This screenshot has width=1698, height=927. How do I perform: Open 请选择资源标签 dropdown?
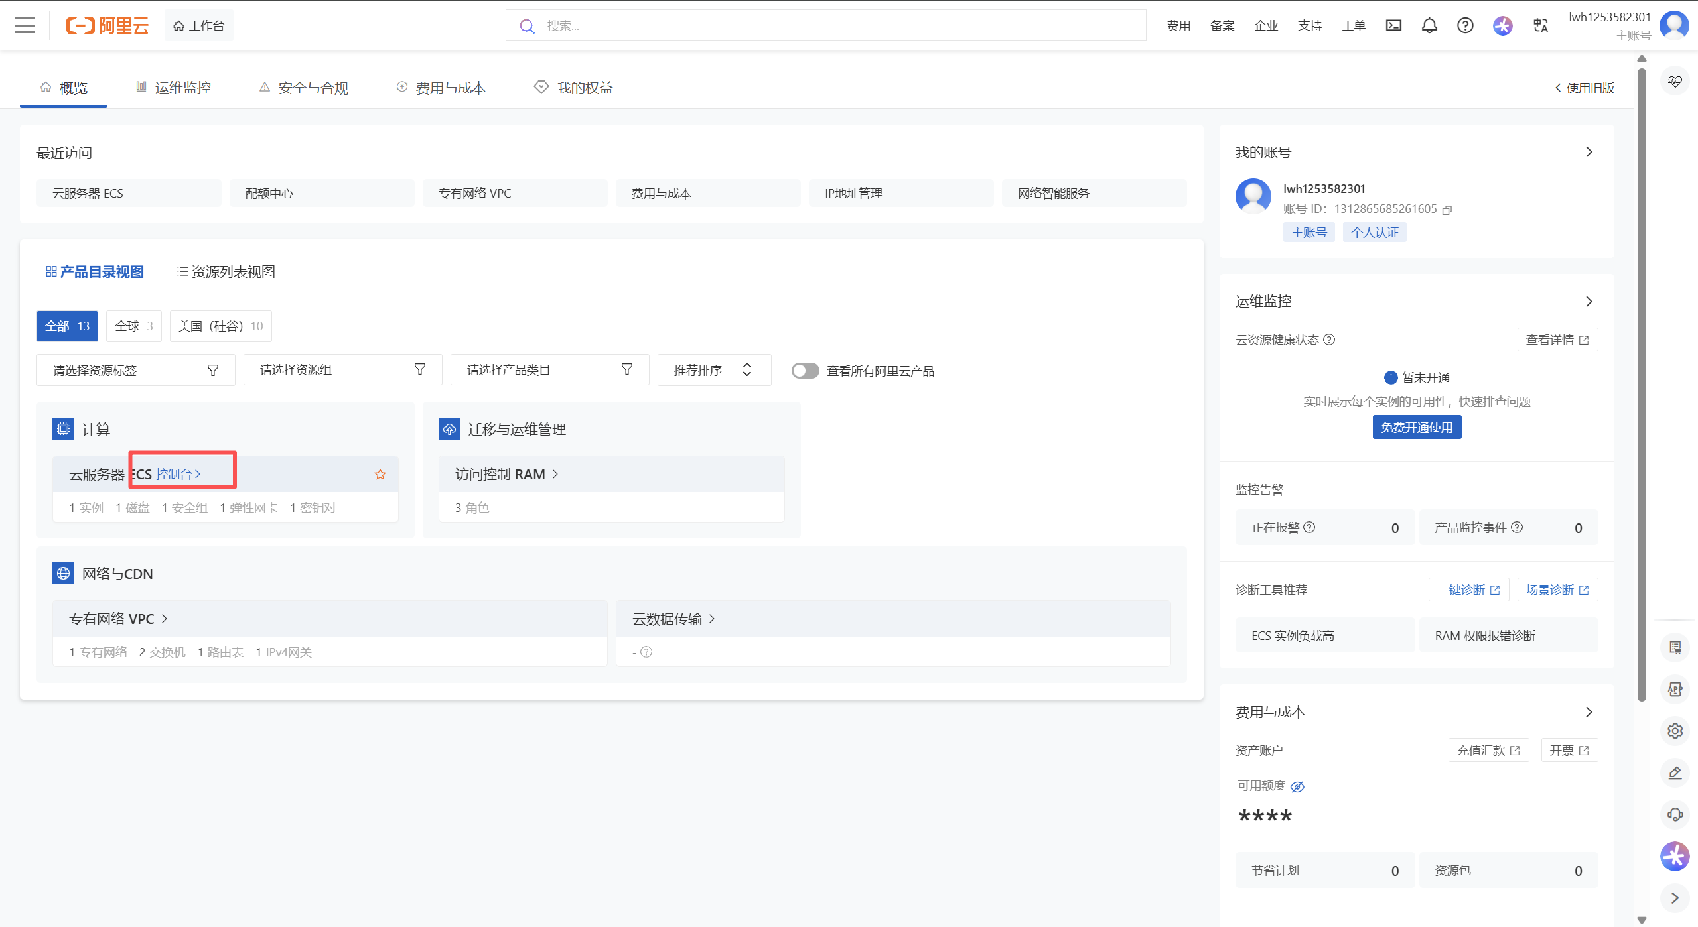pyautogui.click(x=135, y=370)
